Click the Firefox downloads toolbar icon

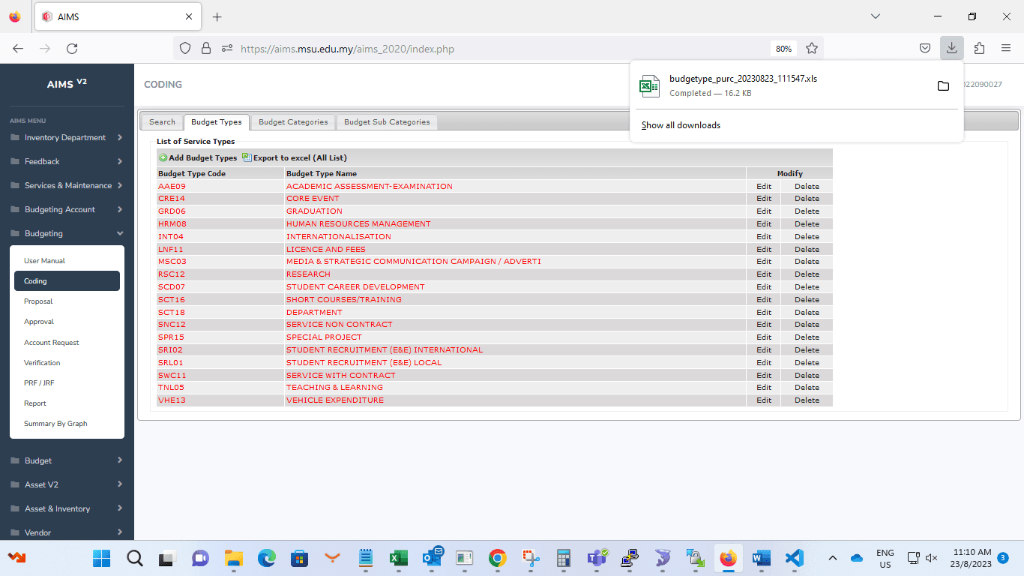(x=951, y=49)
